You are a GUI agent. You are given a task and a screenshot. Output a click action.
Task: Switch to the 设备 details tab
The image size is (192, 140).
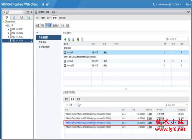(x=72, y=99)
